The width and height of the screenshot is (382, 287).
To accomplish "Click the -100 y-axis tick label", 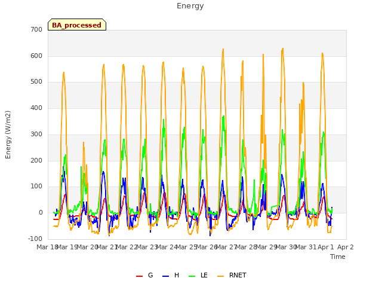I will click(35, 239).
